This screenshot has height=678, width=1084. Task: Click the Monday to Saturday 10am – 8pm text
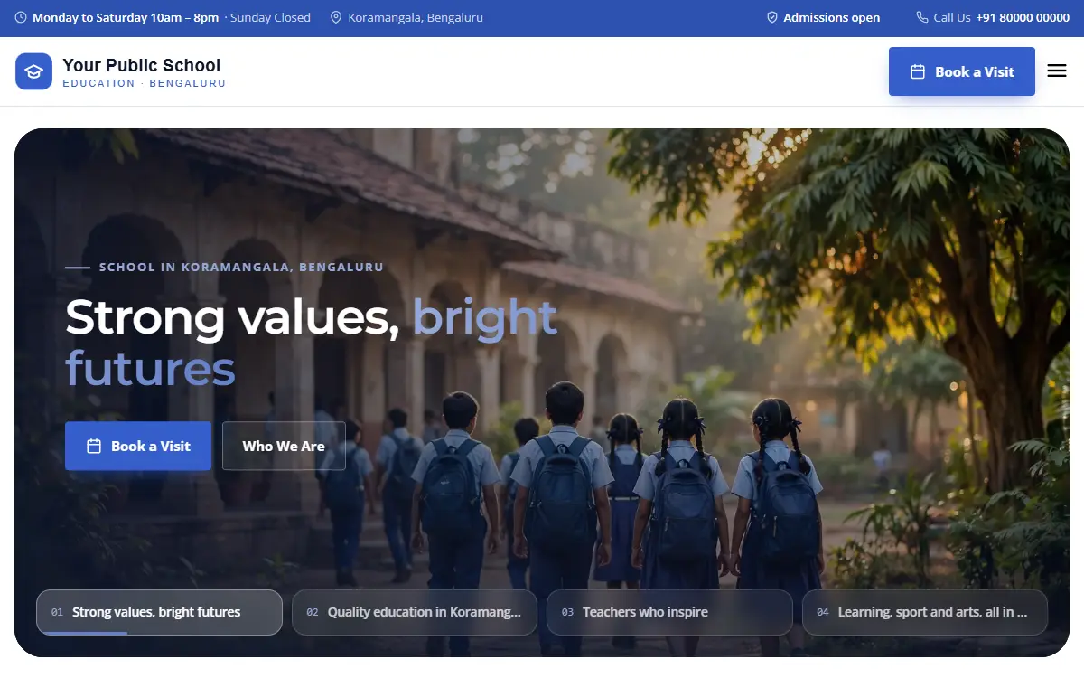126,17
